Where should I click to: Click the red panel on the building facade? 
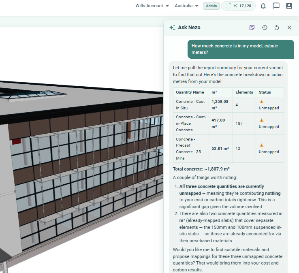pos(17,141)
